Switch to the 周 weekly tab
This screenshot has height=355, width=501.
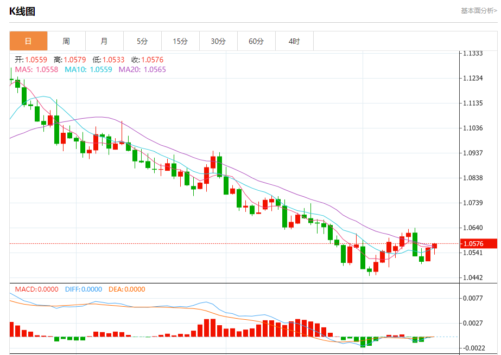66,41
